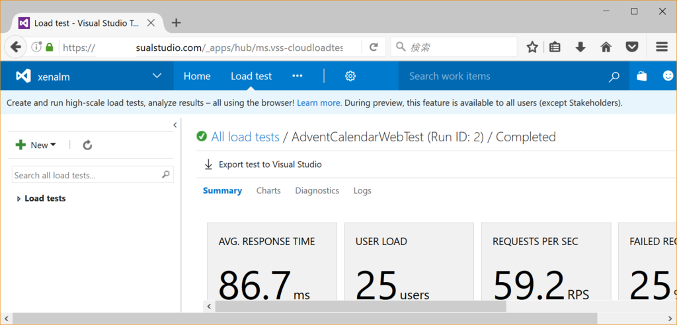Open the downloads arrow icon

(580, 47)
